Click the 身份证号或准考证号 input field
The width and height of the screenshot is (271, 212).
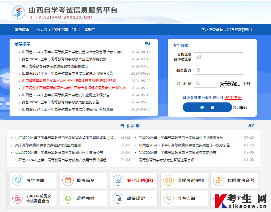click(x=218, y=56)
